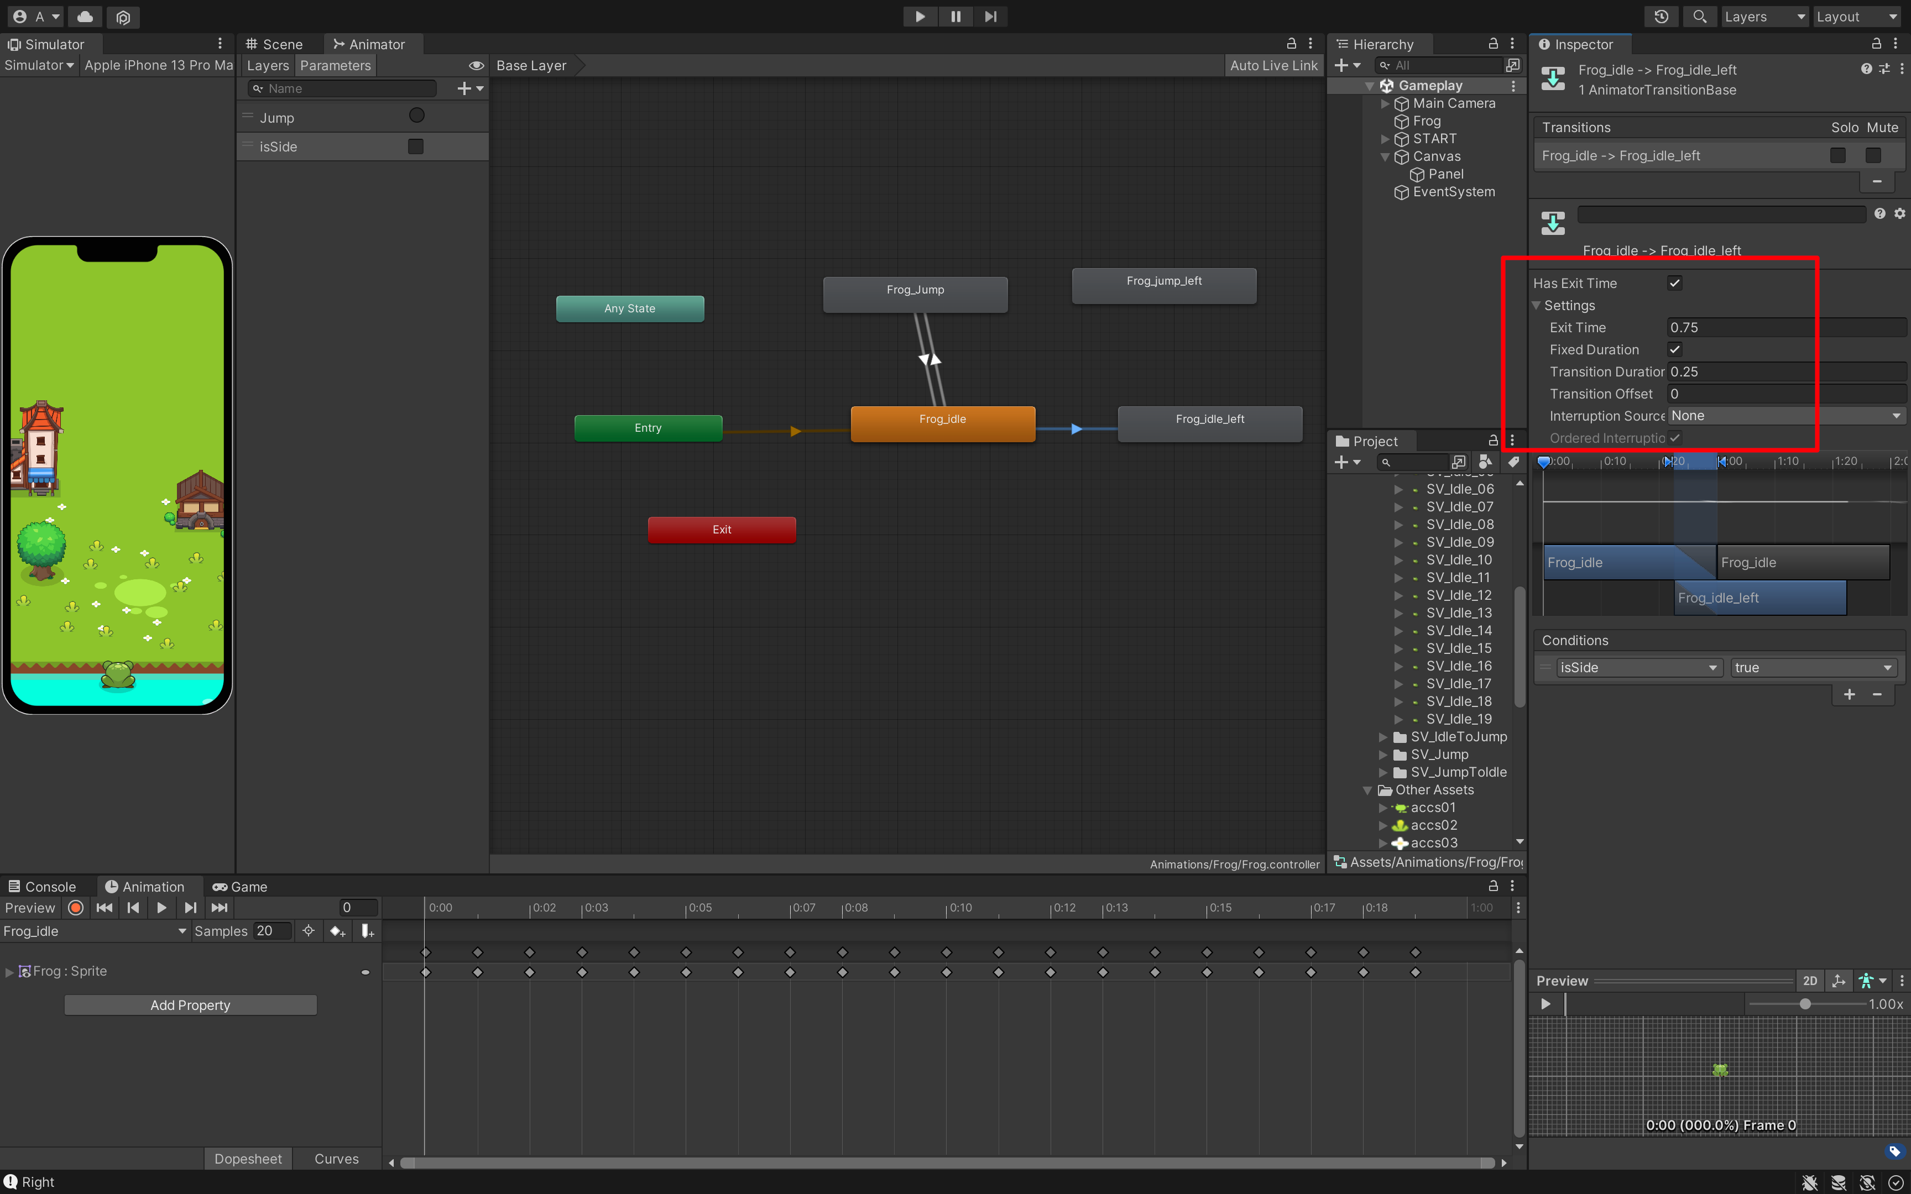Open the cloud services icon
The width and height of the screenshot is (1911, 1194).
pyautogui.click(x=85, y=17)
